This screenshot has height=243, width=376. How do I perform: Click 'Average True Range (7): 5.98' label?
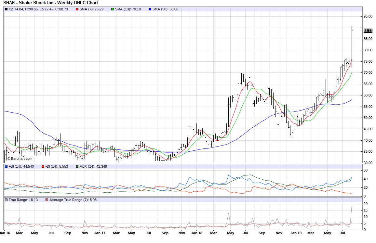(x=73, y=200)
